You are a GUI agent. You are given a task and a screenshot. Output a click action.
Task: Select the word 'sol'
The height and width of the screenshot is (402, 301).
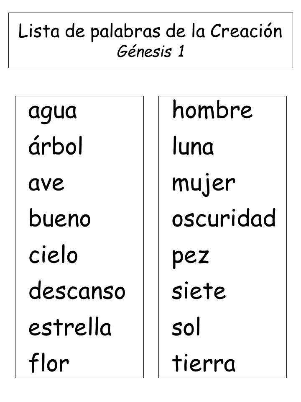coord(186,326)
